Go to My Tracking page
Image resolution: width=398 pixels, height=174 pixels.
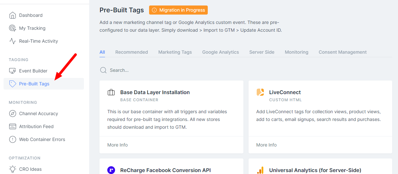click(32, 28)
